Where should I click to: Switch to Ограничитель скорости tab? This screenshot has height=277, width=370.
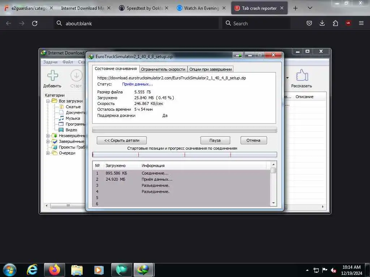point(163,69)
